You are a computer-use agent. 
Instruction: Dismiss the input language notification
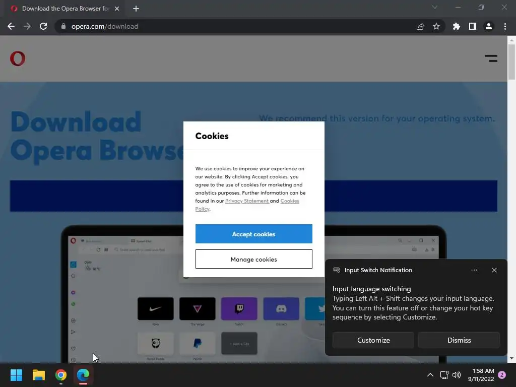(459, 340)
